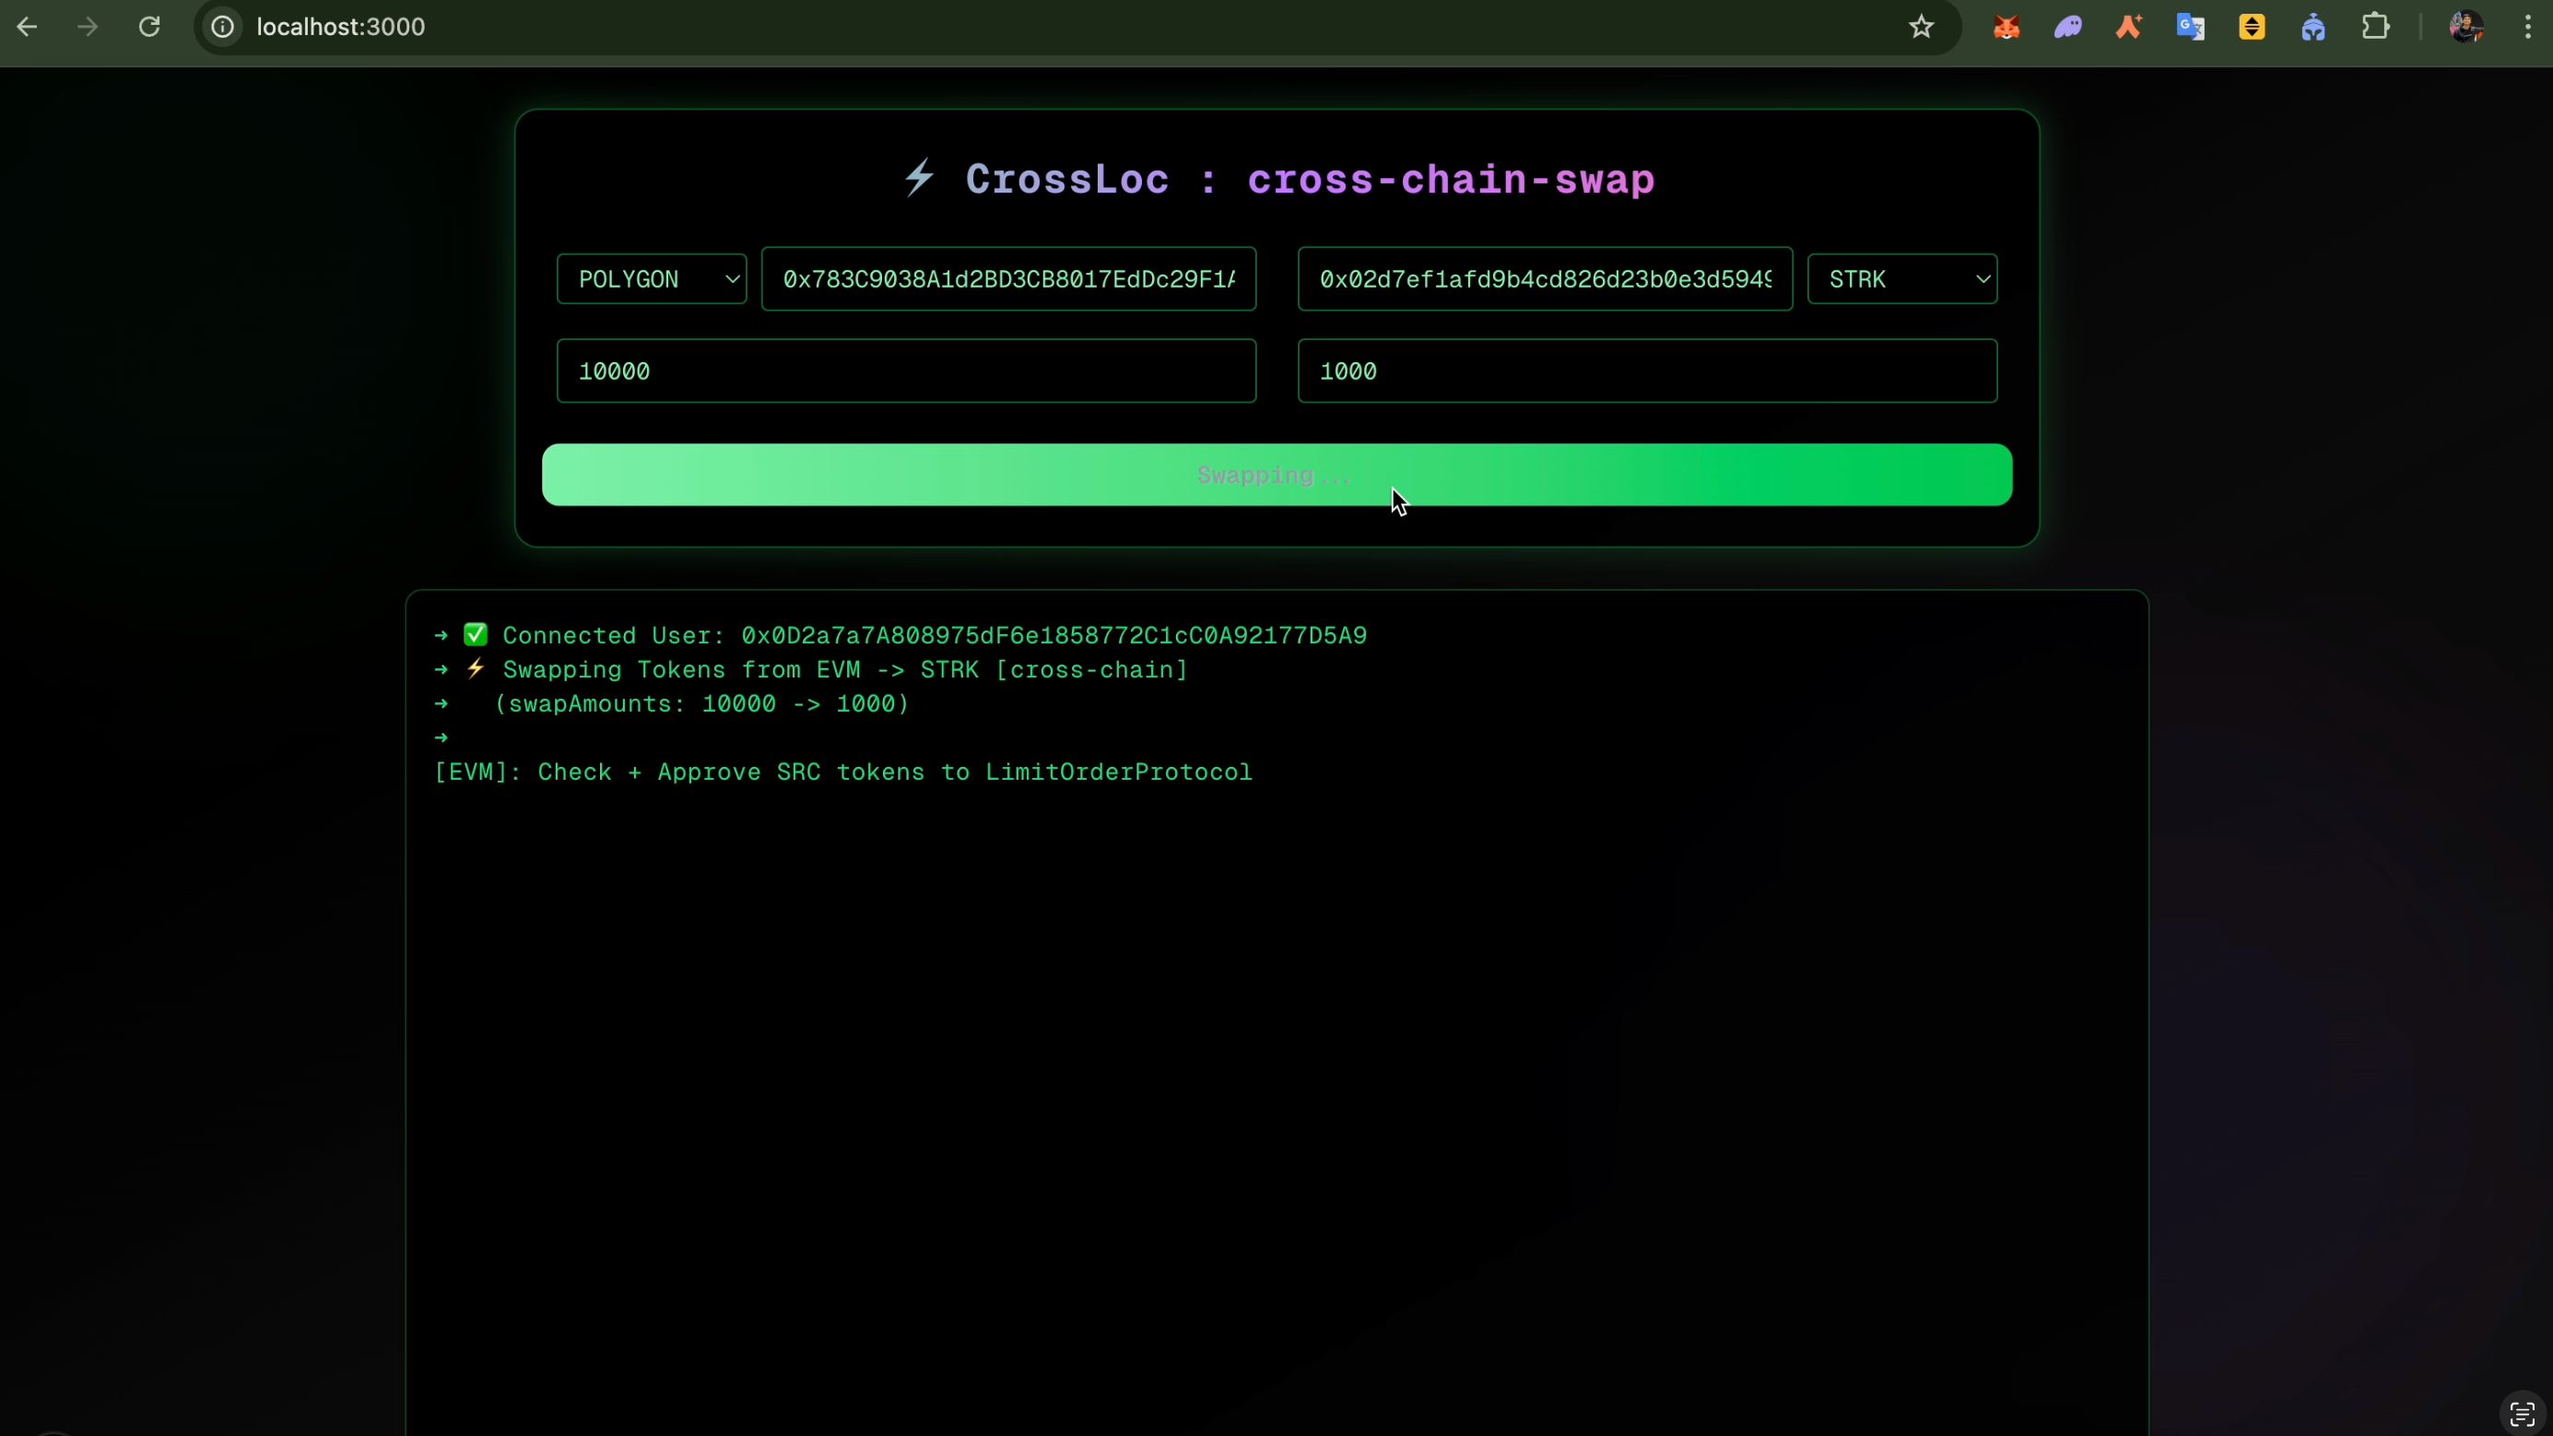Go back to previous page
The width and height of the screenshot is (2553, 1436).
coord(27,27)
